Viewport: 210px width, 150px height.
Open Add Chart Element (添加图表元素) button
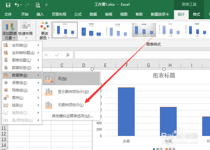tap(10, 31)
